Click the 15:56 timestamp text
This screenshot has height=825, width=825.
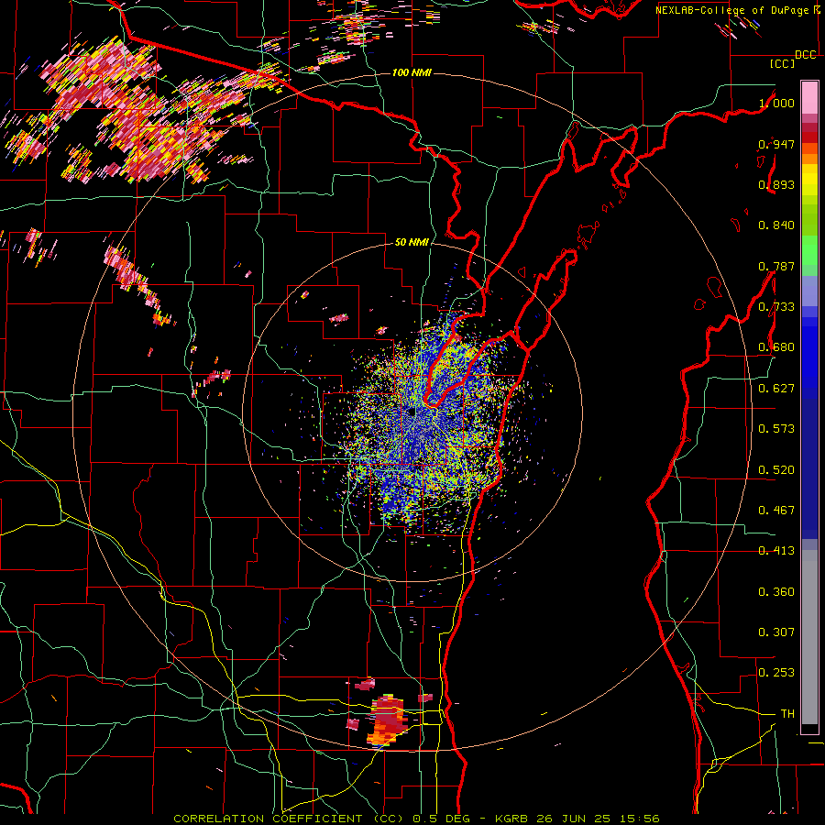638,819
